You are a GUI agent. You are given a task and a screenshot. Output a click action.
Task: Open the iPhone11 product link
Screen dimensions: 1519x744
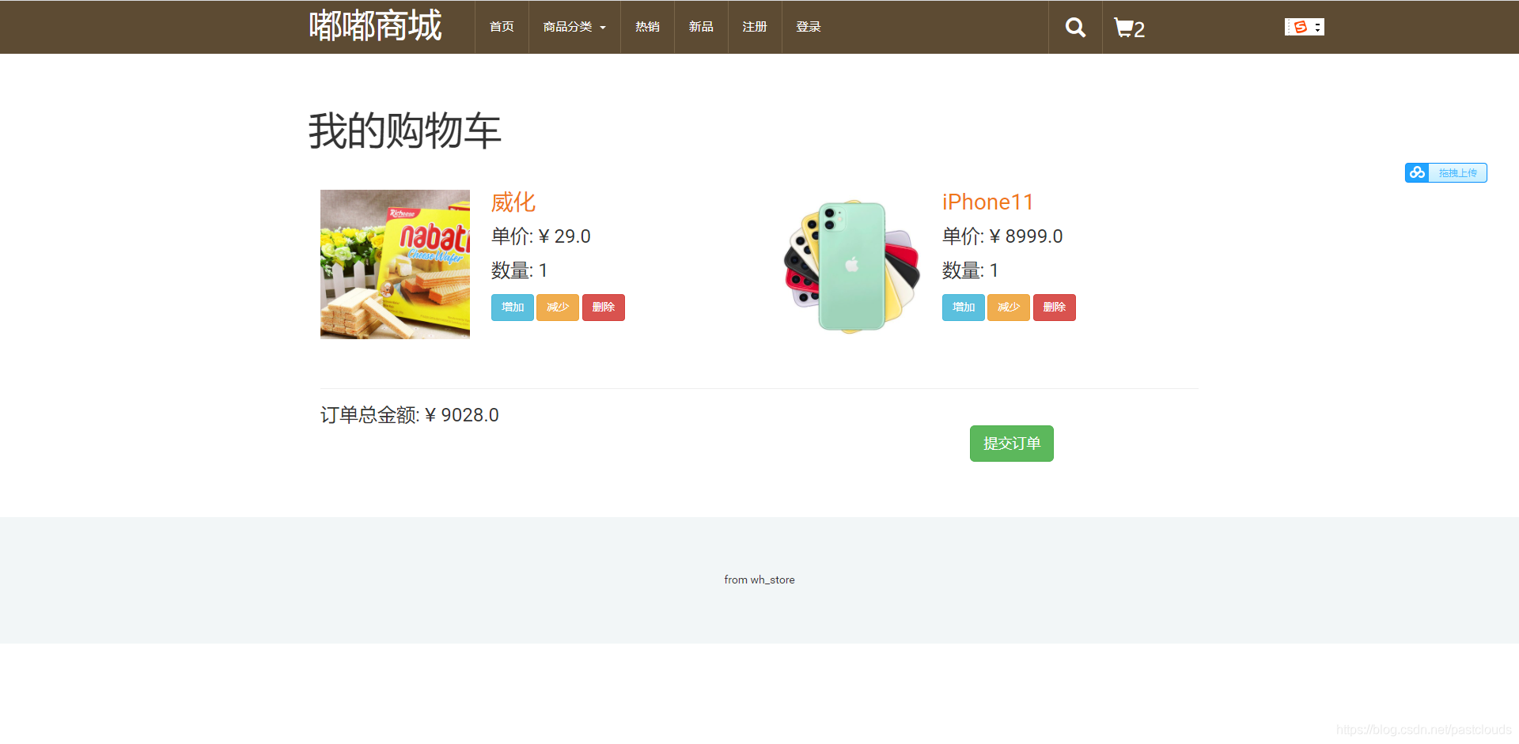[x=988, y=202]
